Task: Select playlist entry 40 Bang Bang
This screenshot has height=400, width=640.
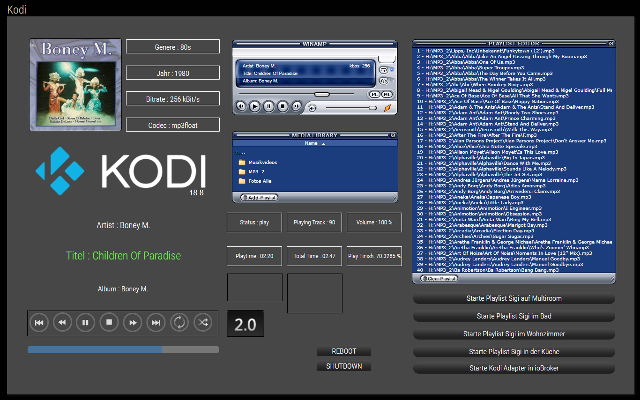Action: pyautogui.click(x=487, y=270)
